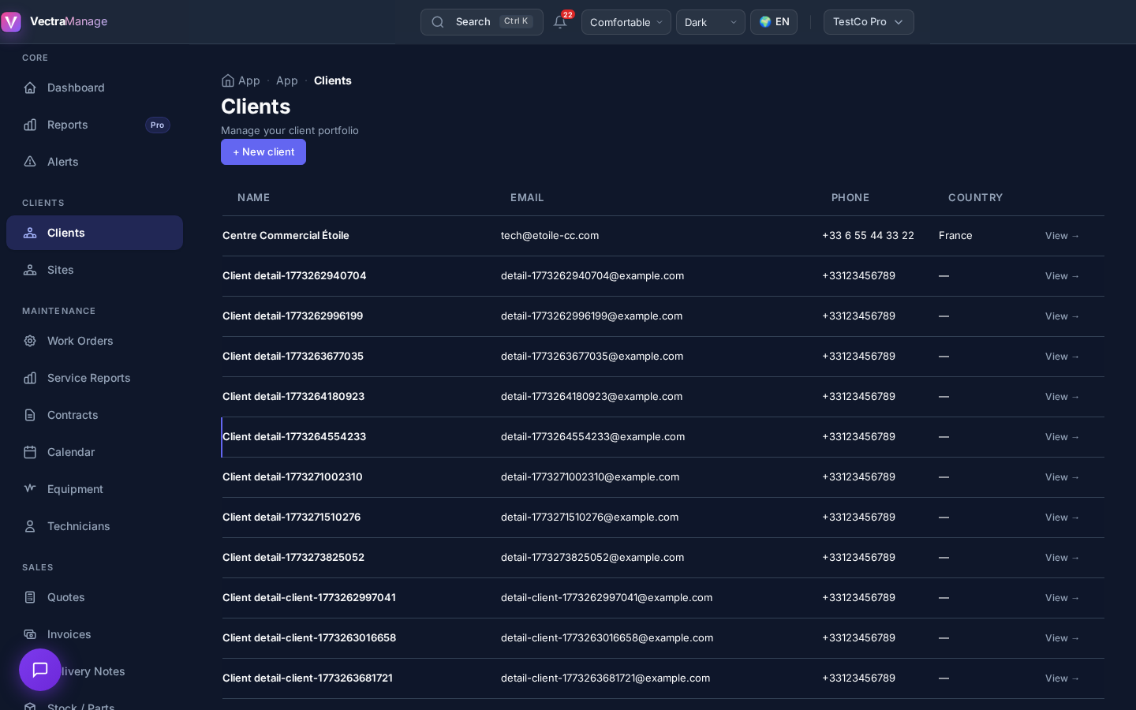
Task: Click the Invoices icon in sidebar
Action: tap(30, 634)
